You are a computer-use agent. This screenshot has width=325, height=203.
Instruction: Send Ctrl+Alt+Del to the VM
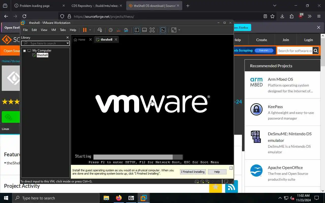(x=100, y=30)
